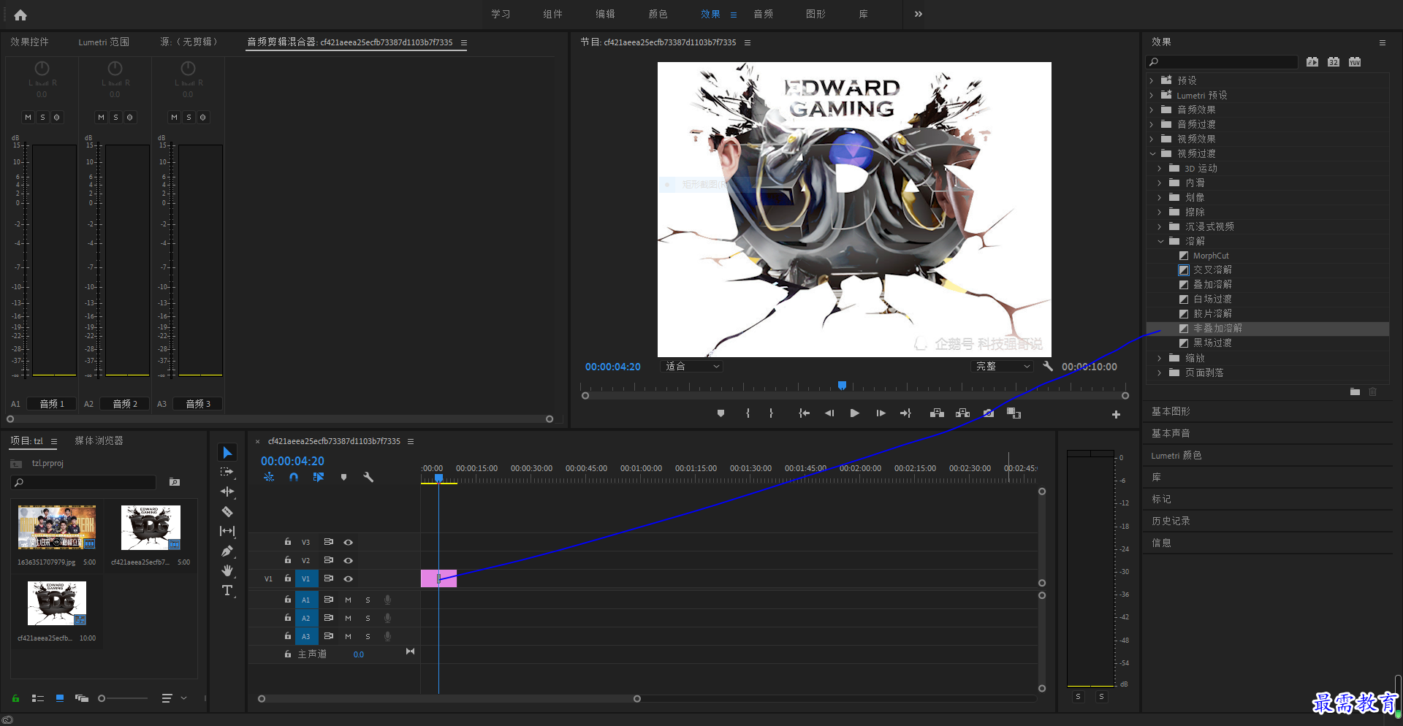
Task: Click the Export Frame camera icon
Action: (988, 413)
